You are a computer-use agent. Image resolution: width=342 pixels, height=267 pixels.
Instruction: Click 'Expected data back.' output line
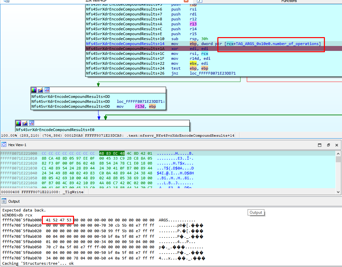[24, 210]
